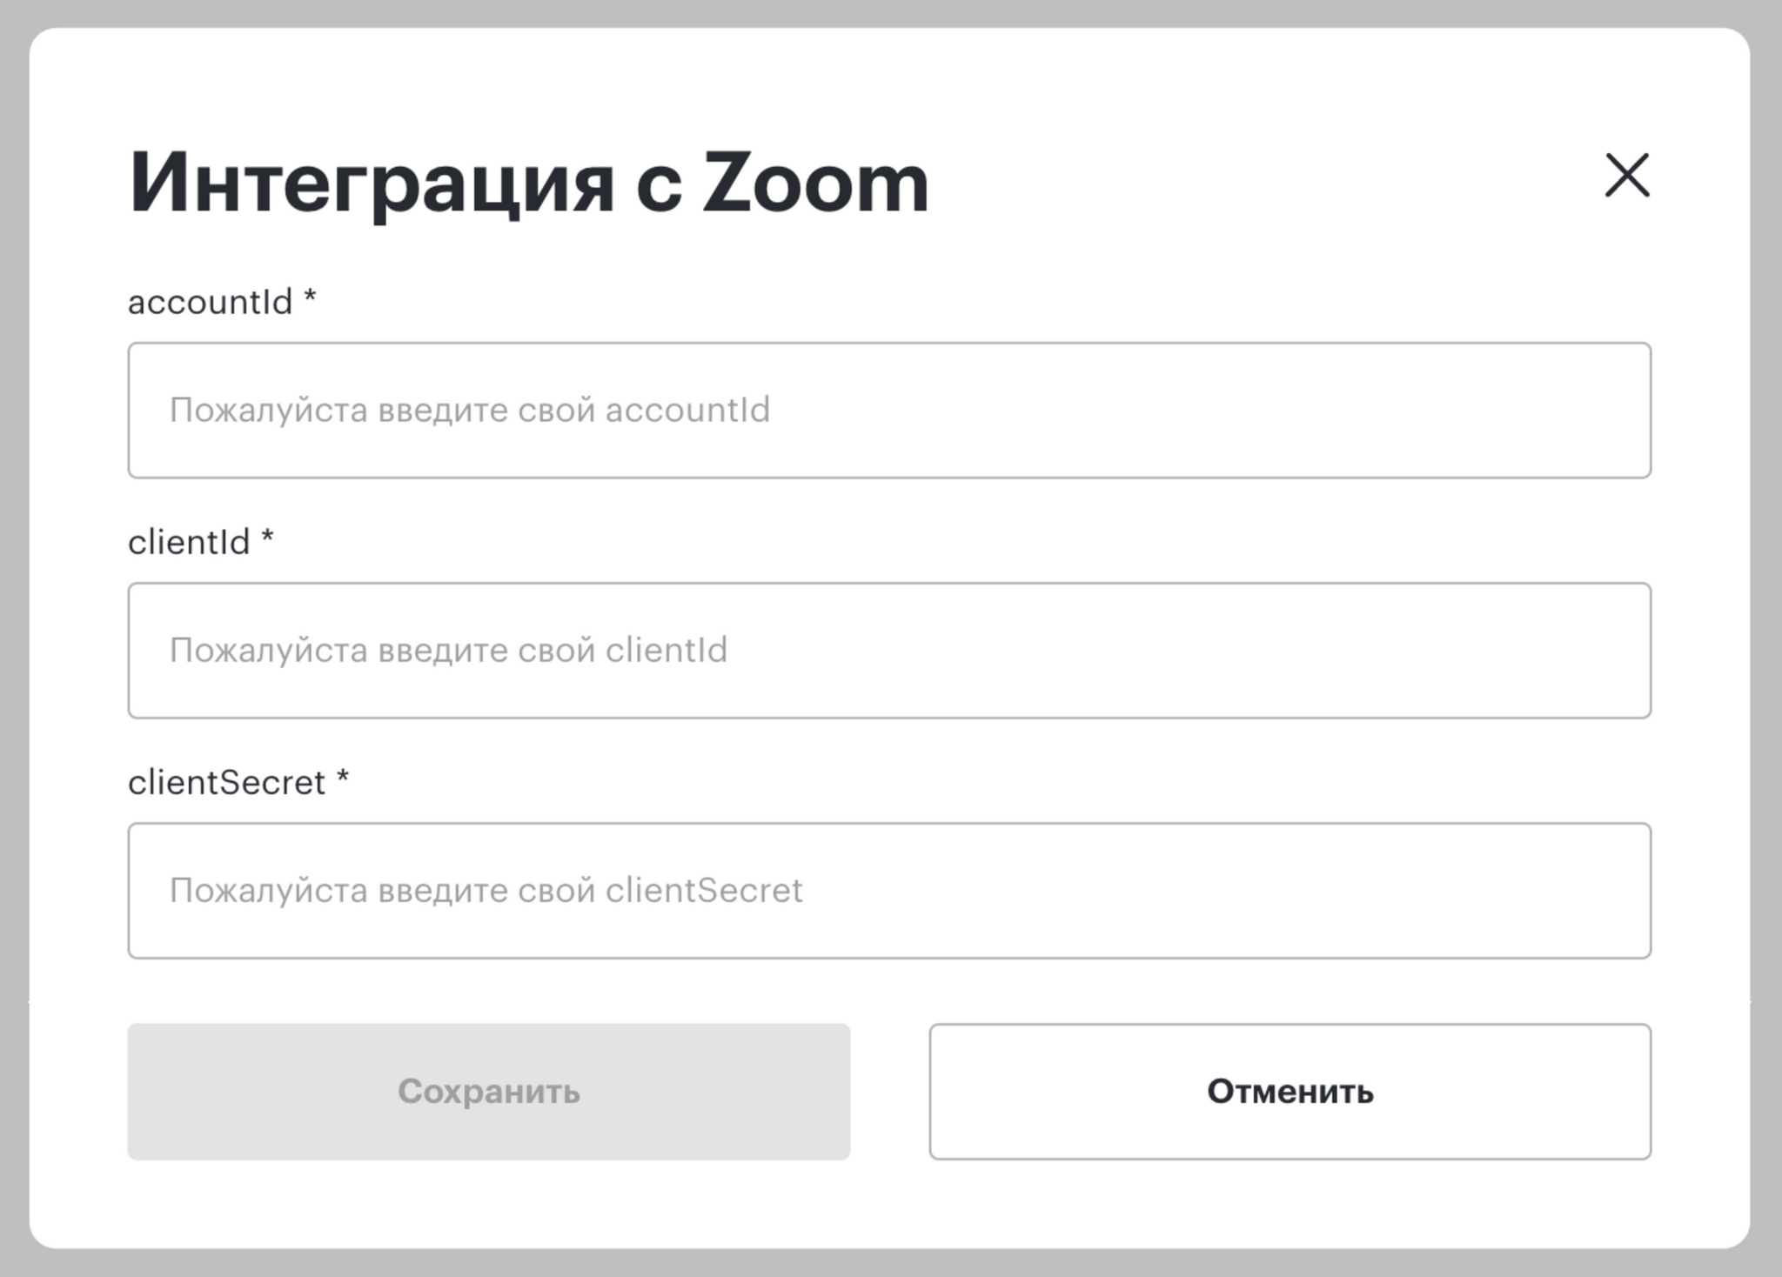The image size is (1782, 1277).
Task: Click the accountId field label
Action: tap(210, 302)
